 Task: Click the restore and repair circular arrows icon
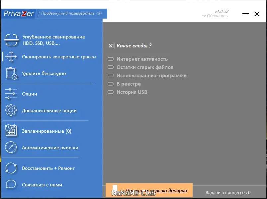click(x=11, y=168)
